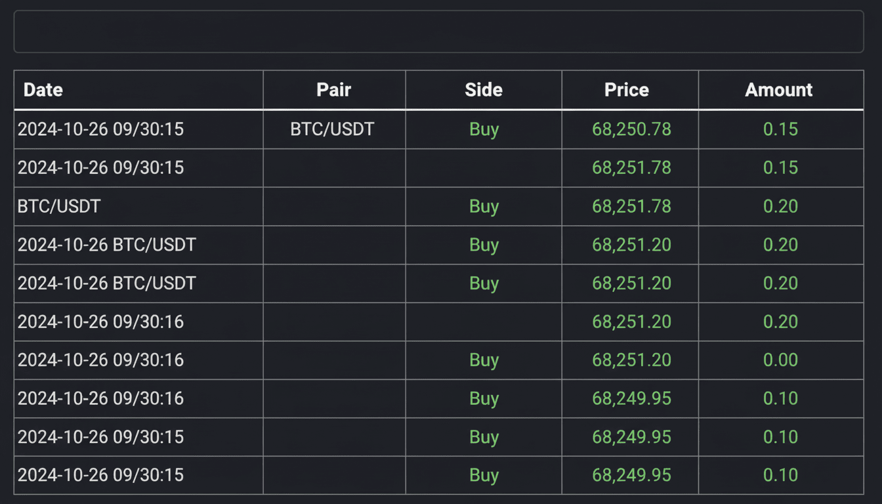This screenshot has height=504, width=882.
Task: Click the date cell showing only BTC/USDT
Action: (x=59, y=207)
